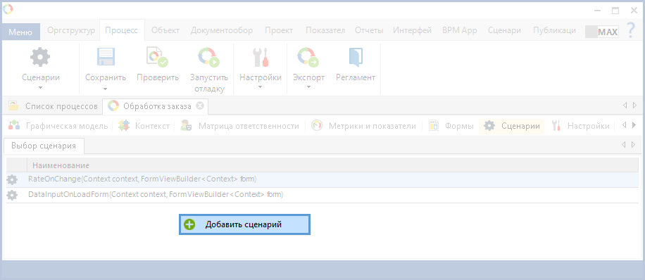Click the gear icon beside RateOnChange row
Screen dimensions: 645x280
[13, 179]
